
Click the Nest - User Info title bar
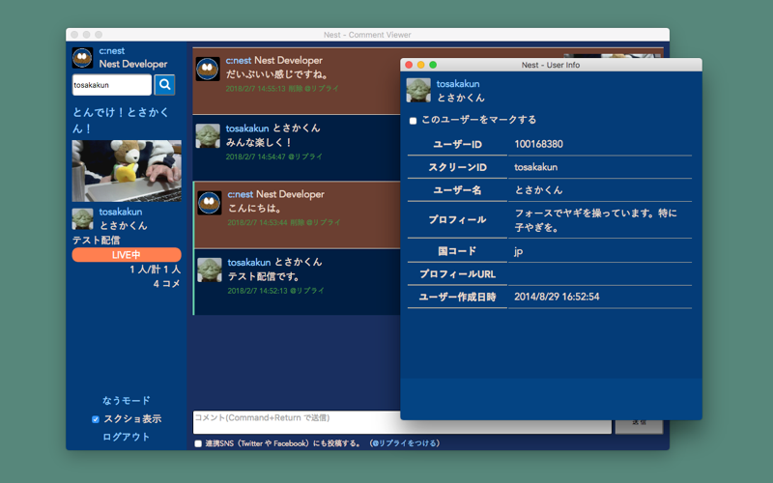551,65
